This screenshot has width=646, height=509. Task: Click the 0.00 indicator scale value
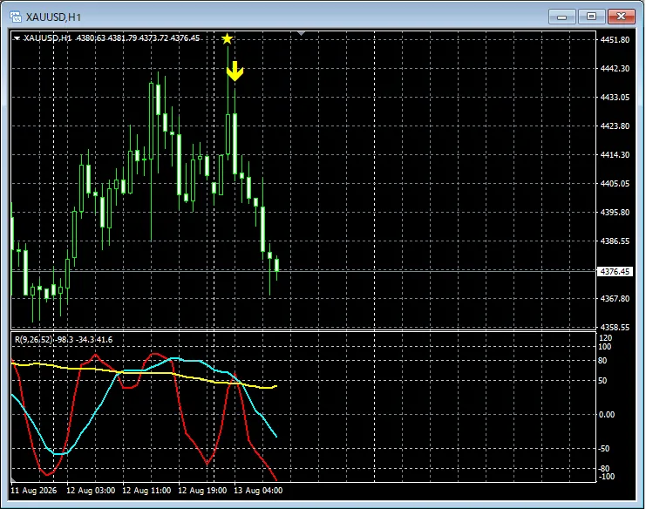point(607,414)
